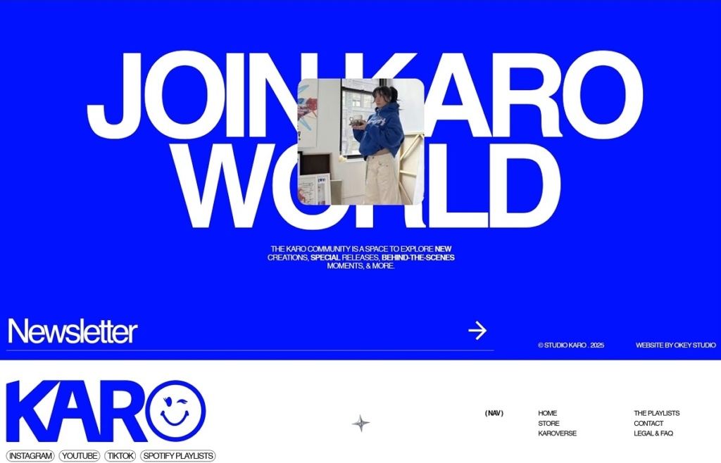Click the blue KARO wordmark letters

click(x=75, y=411)
